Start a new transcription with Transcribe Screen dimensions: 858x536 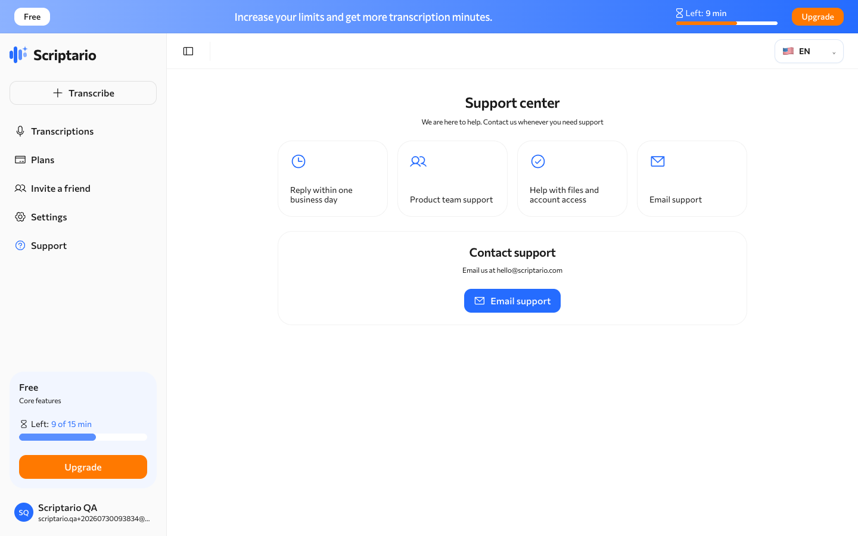point(83,93)
